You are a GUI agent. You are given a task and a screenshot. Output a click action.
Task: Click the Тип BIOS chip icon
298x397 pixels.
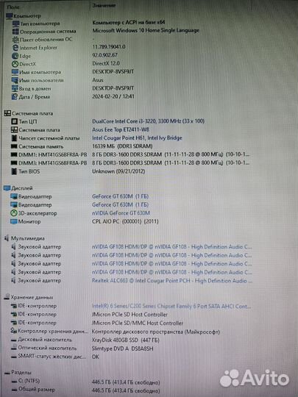[x=14, y=171]
